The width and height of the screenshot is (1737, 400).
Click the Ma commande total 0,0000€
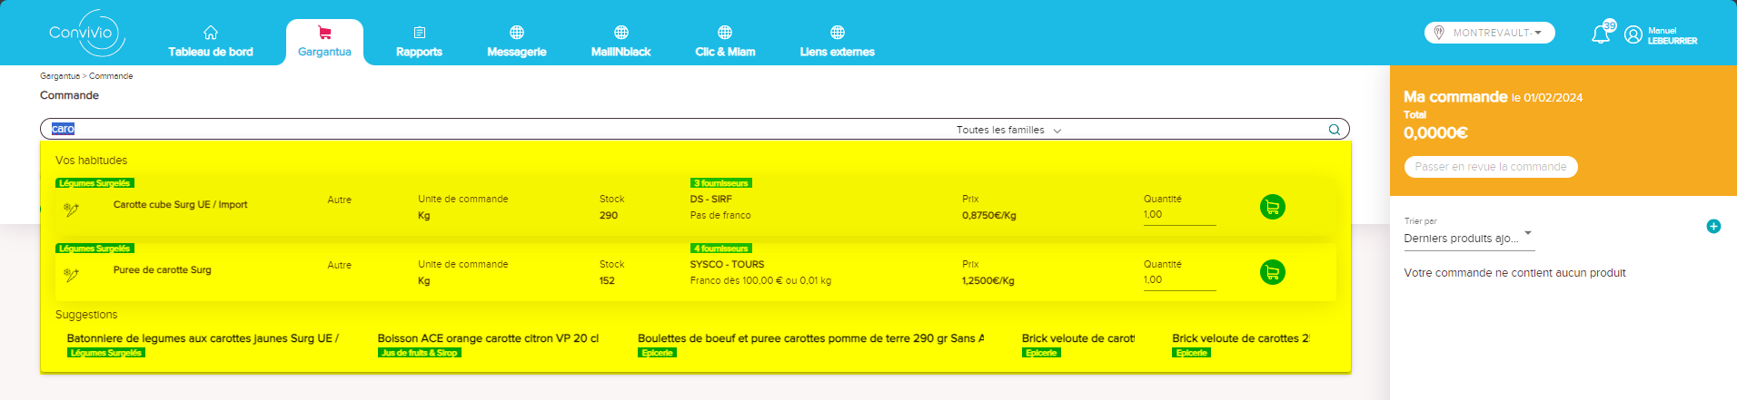point(1435,133)
